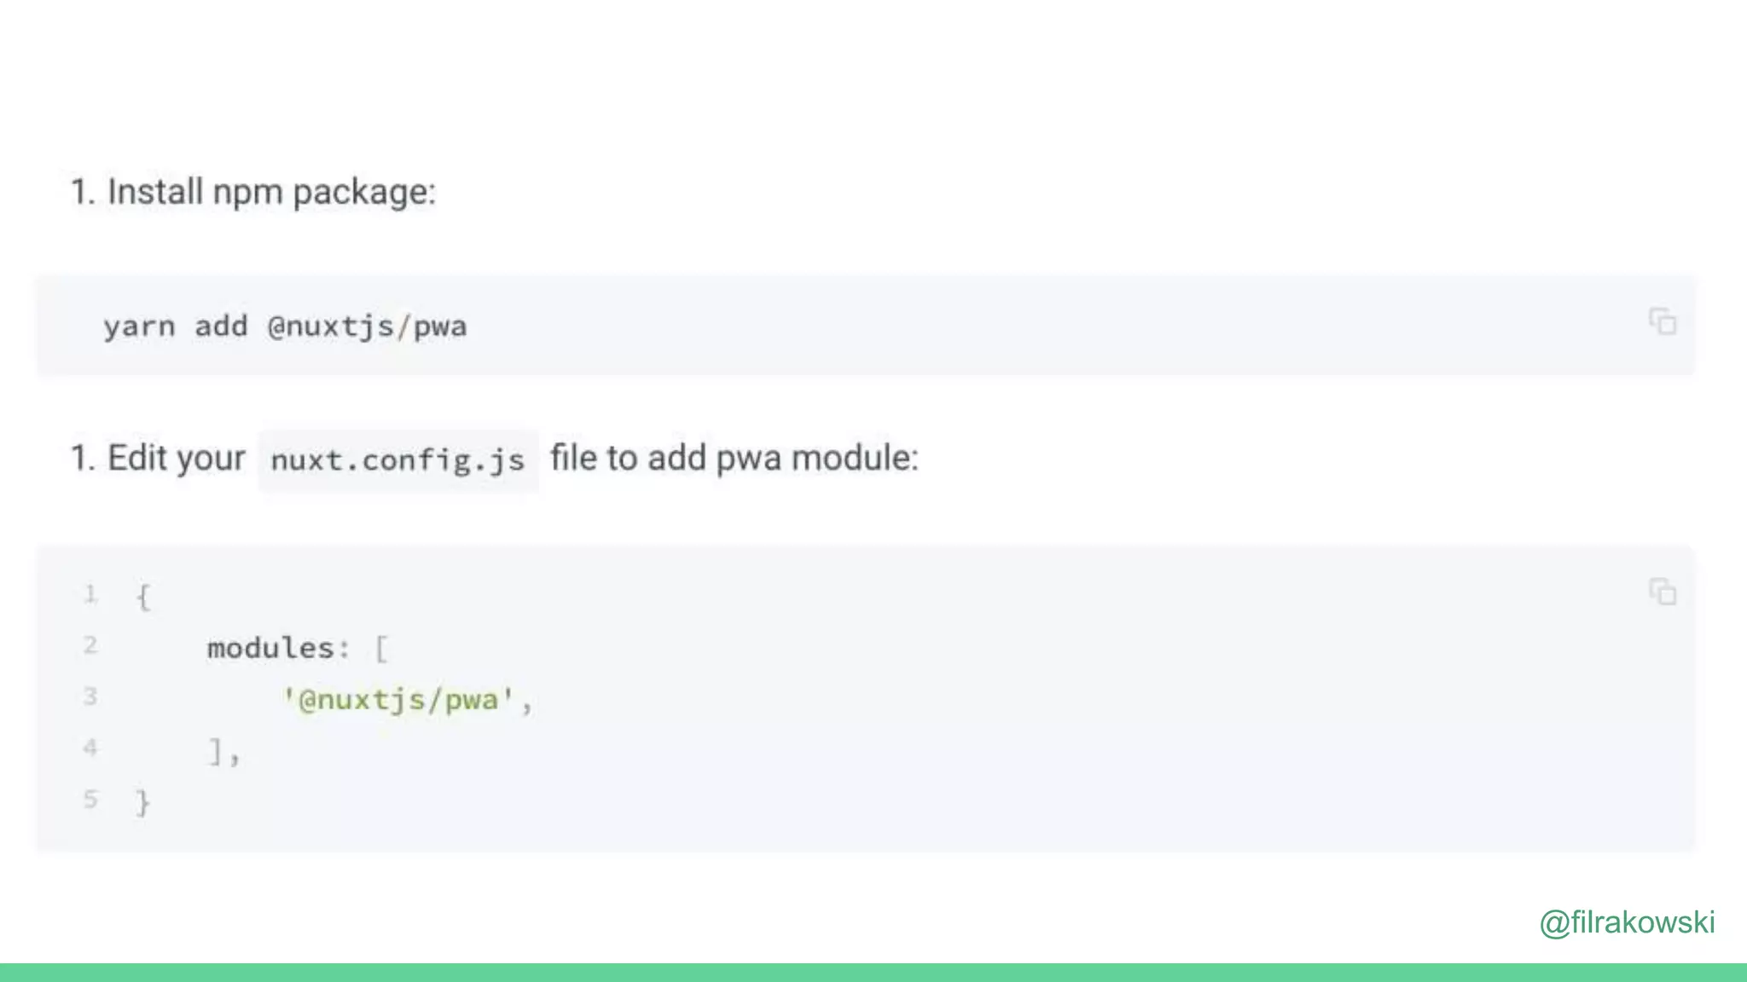Click line number 5 in code block

click(x=90, y=799)
